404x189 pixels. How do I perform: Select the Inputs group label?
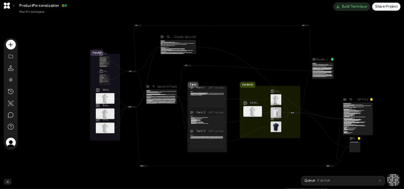97,53
